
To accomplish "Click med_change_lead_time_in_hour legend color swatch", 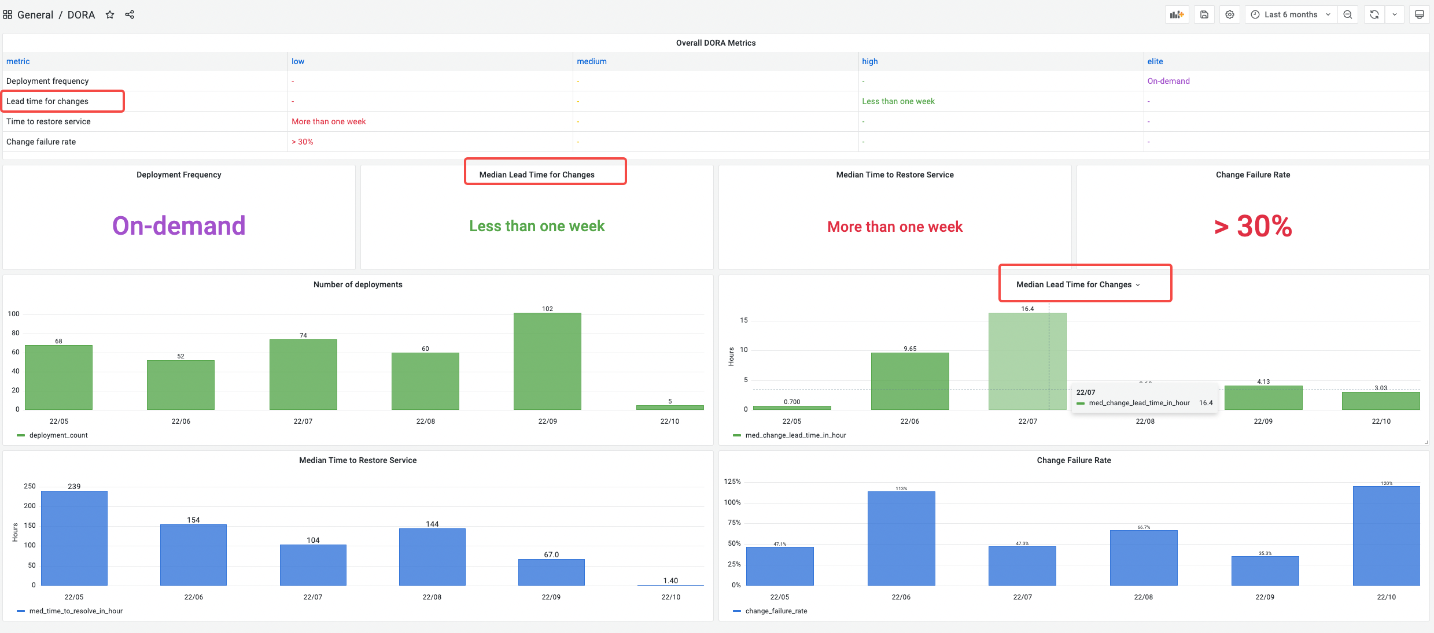I will click(737, 435).
